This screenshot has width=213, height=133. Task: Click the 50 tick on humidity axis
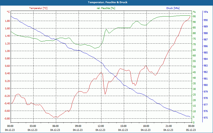[x=194, y=67]
